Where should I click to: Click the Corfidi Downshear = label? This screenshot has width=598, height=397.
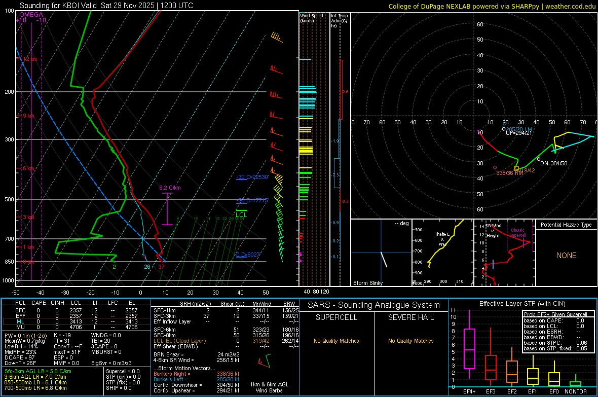(x=178, y=385)
